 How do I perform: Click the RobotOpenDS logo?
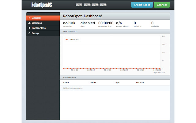tap(42, 5)
